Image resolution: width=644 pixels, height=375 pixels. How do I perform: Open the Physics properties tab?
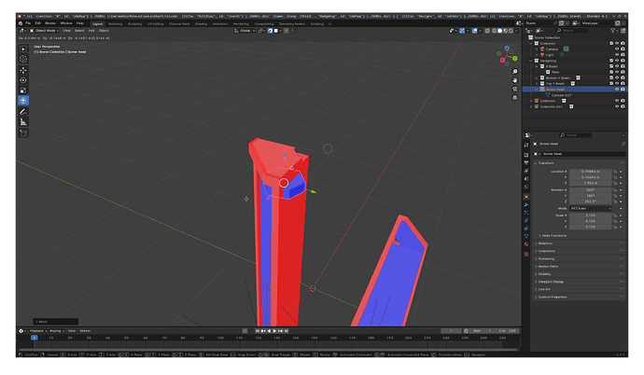point(526,220)
